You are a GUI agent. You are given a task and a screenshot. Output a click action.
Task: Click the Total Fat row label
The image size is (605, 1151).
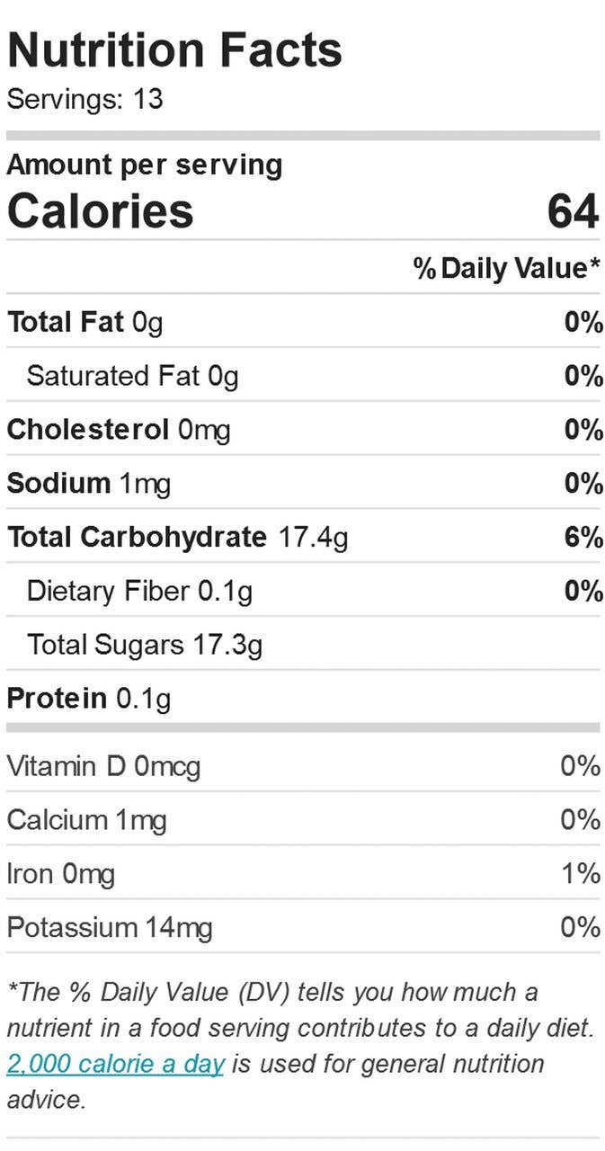coord(85,322)
